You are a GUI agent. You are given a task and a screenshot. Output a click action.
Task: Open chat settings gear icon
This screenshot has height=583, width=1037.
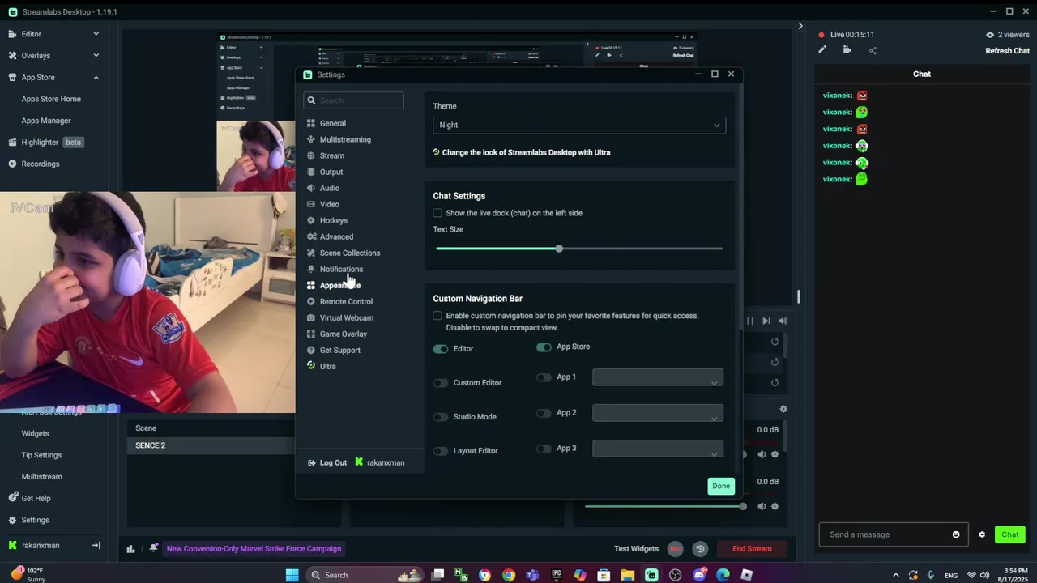click(x=982, y=534)
